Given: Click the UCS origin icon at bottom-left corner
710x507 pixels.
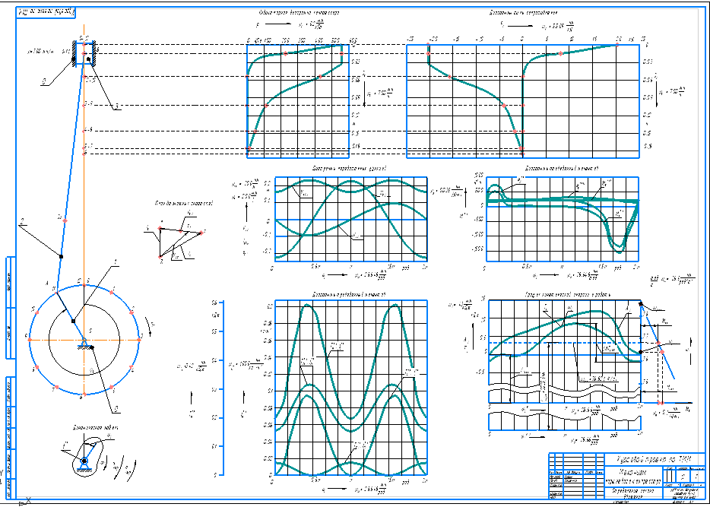Looking at the screenshot, I should tap(25, 501).
